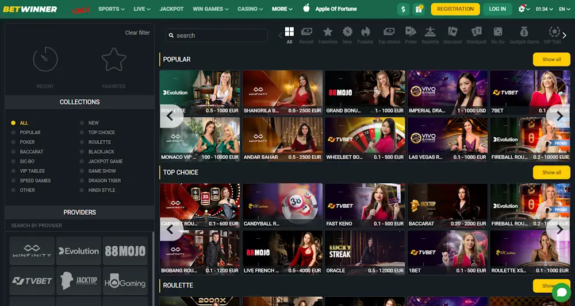Click the REGISTRATION button
This screenshot has width=575, height=306.
pos(455,9)
